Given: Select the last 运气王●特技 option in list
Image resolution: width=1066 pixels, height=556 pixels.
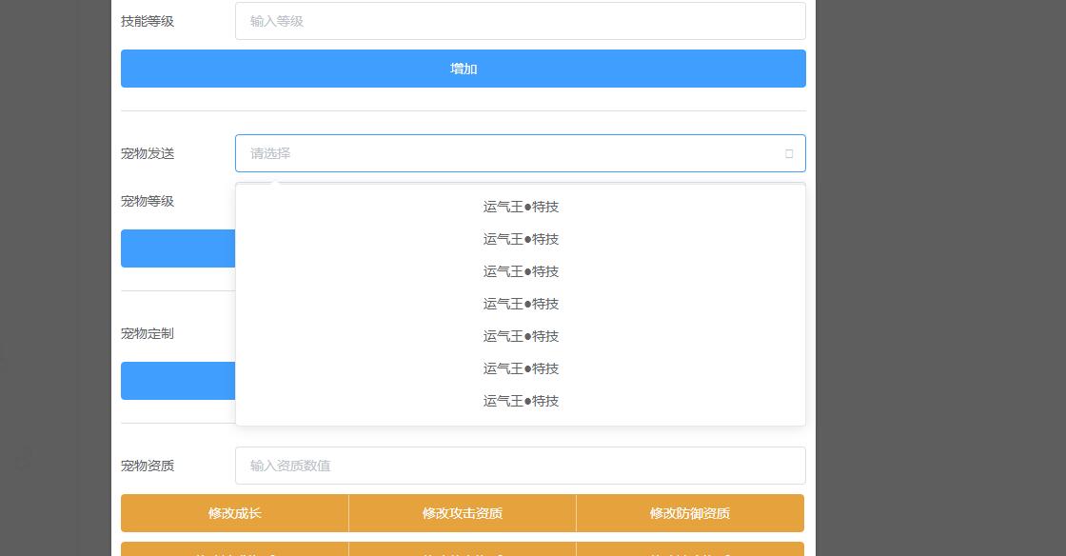Looking at the screenshot, I should pos(521,401).
